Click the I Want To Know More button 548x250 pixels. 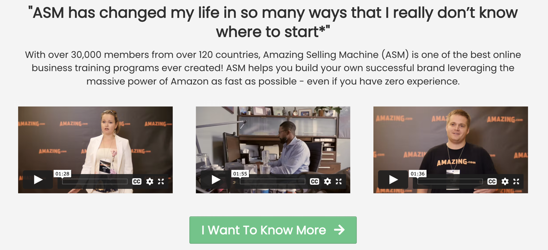pos(273,230)
